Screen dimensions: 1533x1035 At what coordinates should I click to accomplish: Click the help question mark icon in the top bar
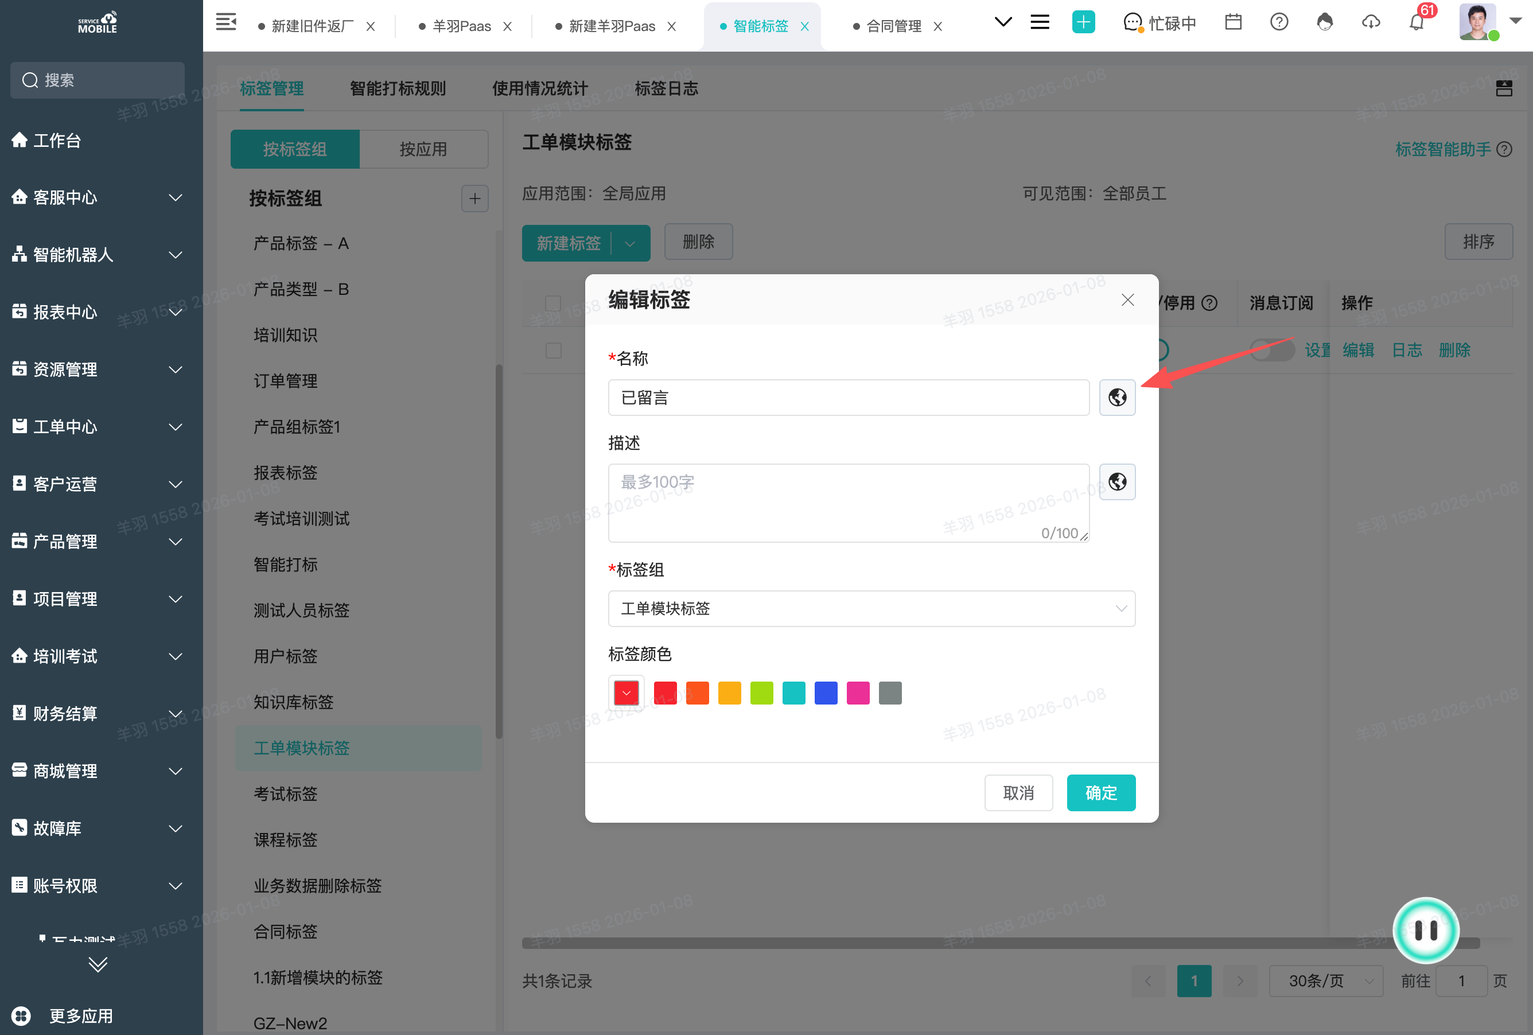click(1279, 22)
